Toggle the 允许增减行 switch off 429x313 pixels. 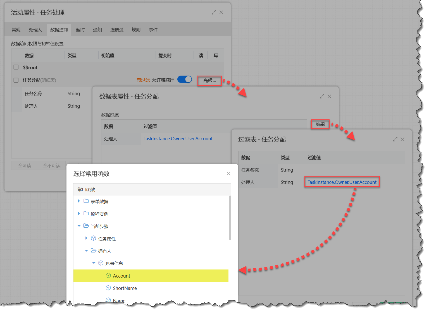[x=185, y=80]
